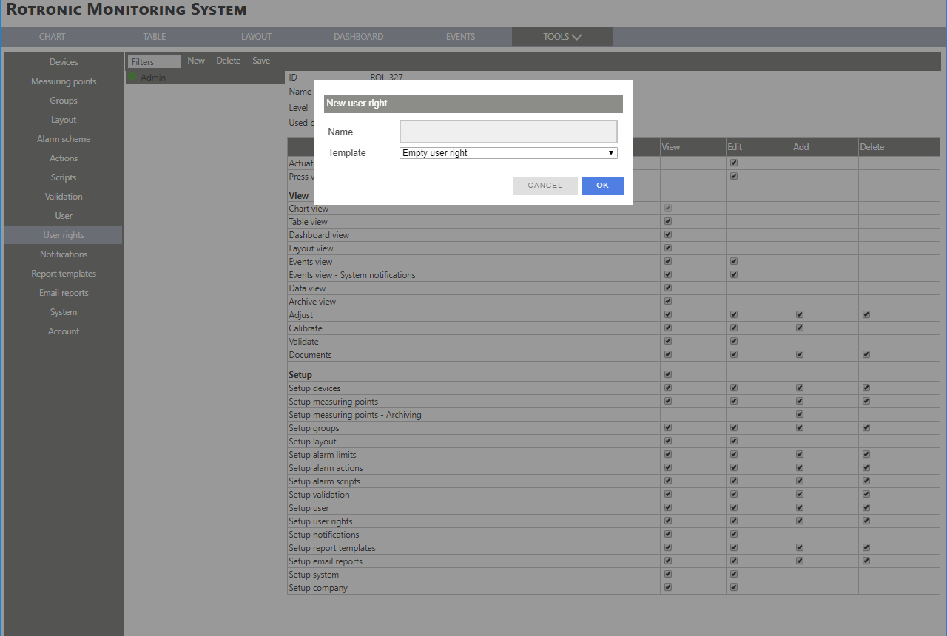The image size is (947, 636).
Task: Open System in the sidebar
Action: [64, 312]
